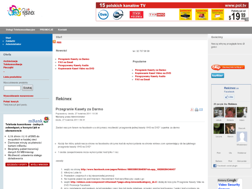This screenshot has width=252, height=189.
Task: Go to Start in sidebar menu
Action: pyautogui.click(x=8, y=38)
